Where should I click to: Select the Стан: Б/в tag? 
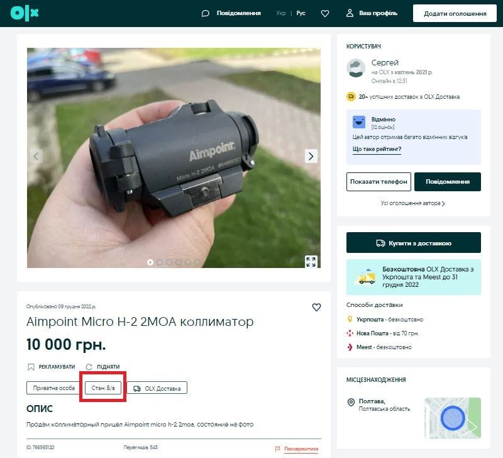pos(103,388)
